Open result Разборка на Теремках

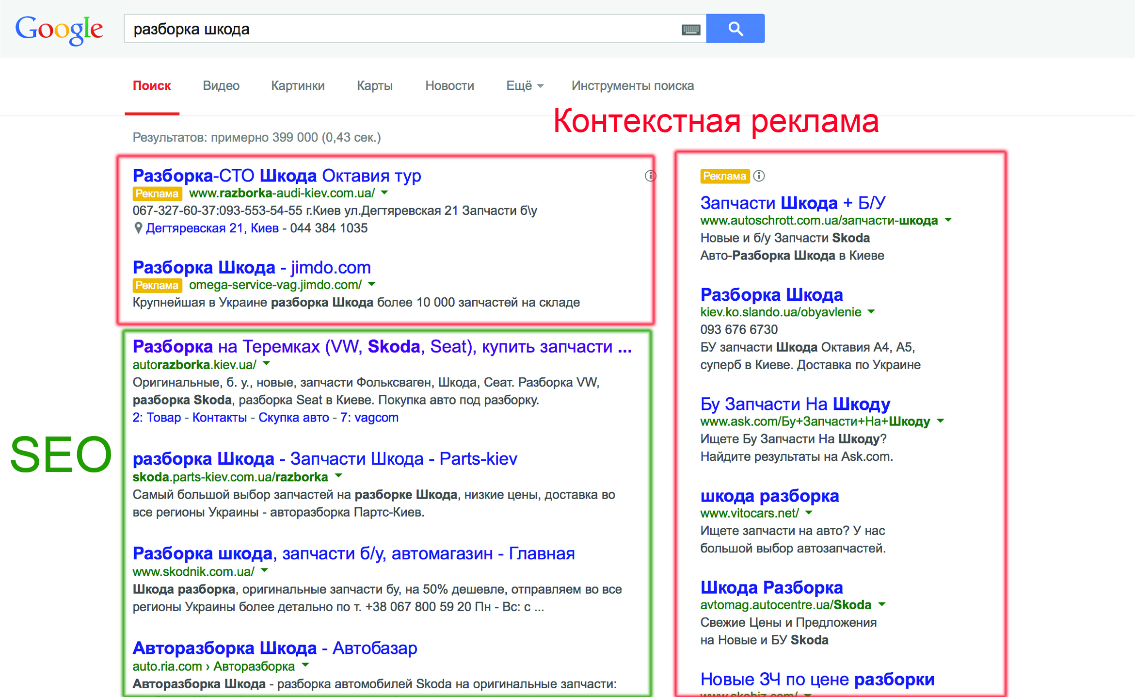382,346
